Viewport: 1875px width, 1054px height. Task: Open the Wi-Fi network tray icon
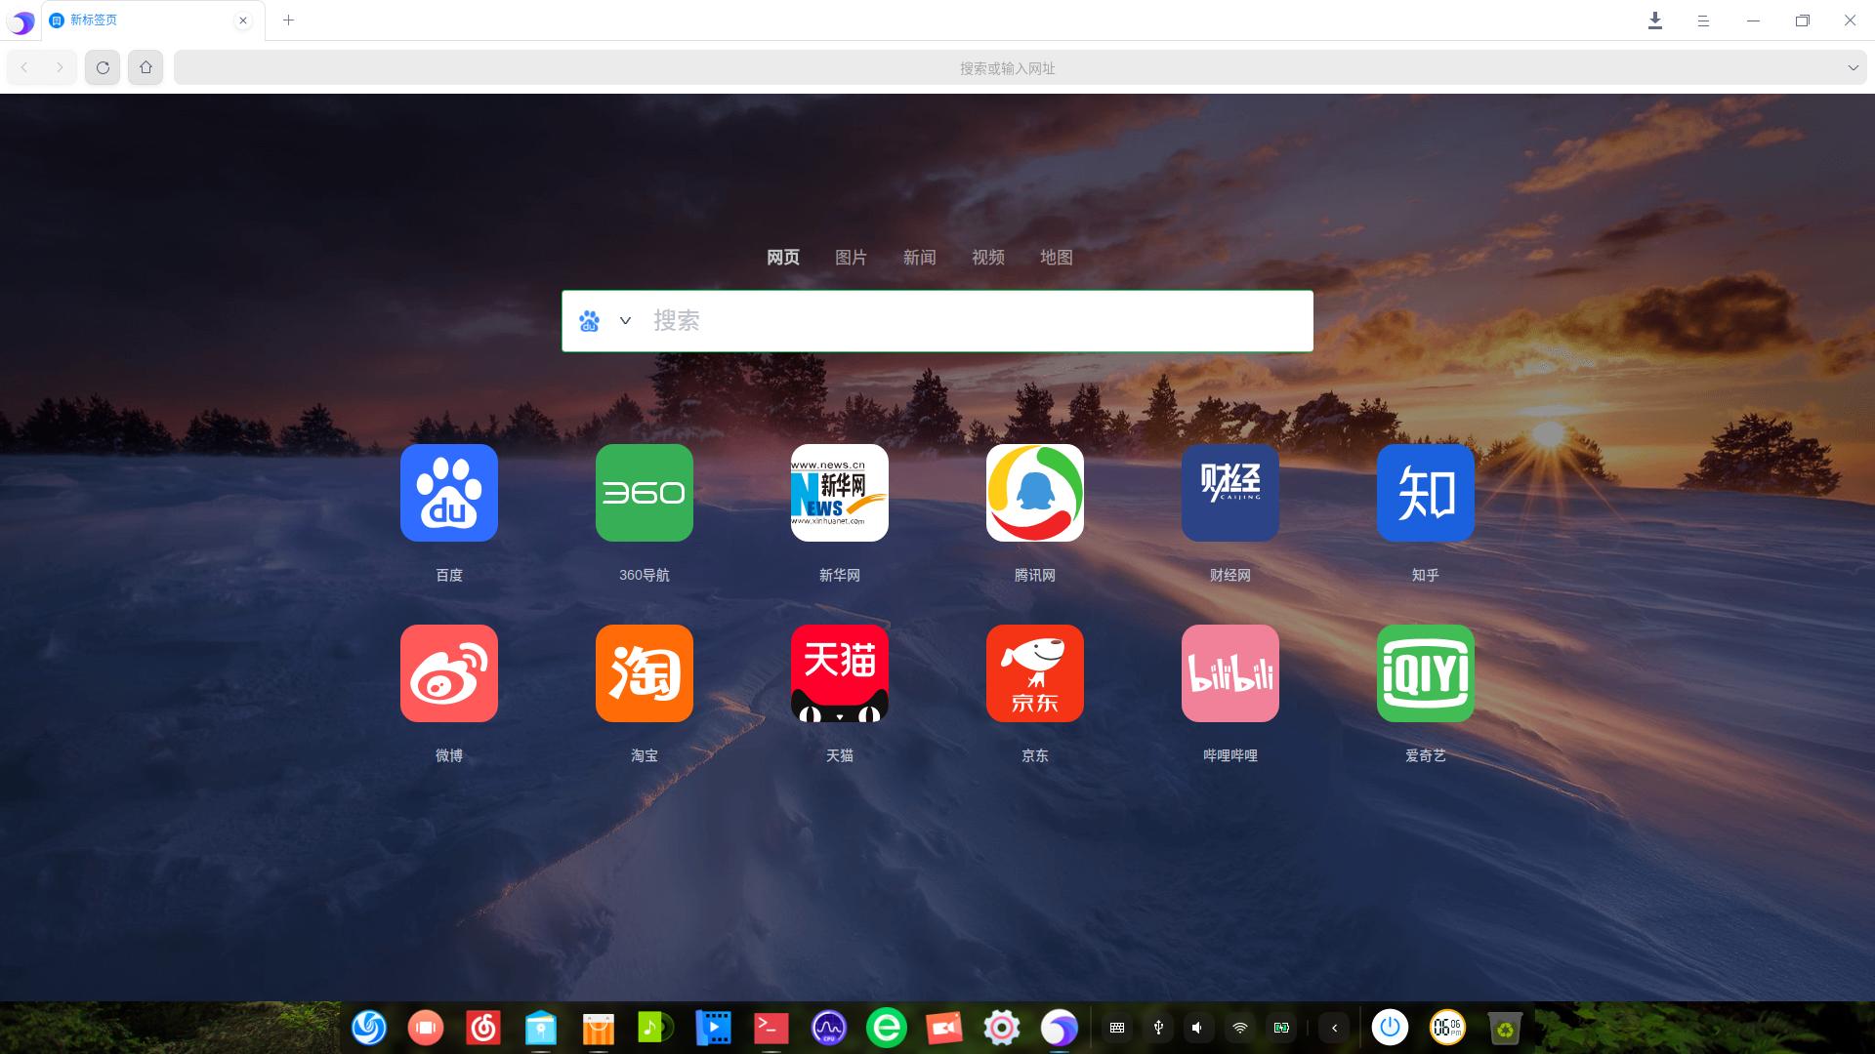point(1239,1028)
